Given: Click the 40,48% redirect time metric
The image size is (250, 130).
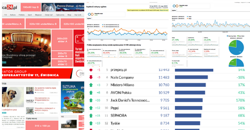Looking at the screenshot, I should (x=106, y=53).
